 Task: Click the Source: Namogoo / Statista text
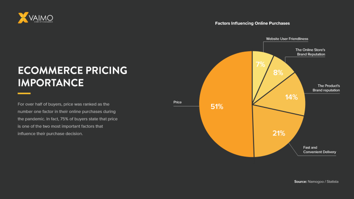316,181
